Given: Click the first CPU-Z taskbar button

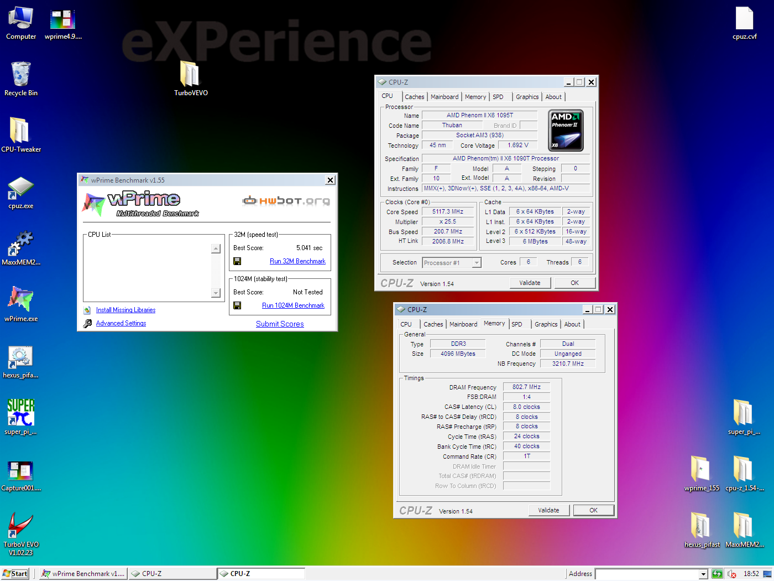Looking at the screenshot, I should [x=172, y=574].
